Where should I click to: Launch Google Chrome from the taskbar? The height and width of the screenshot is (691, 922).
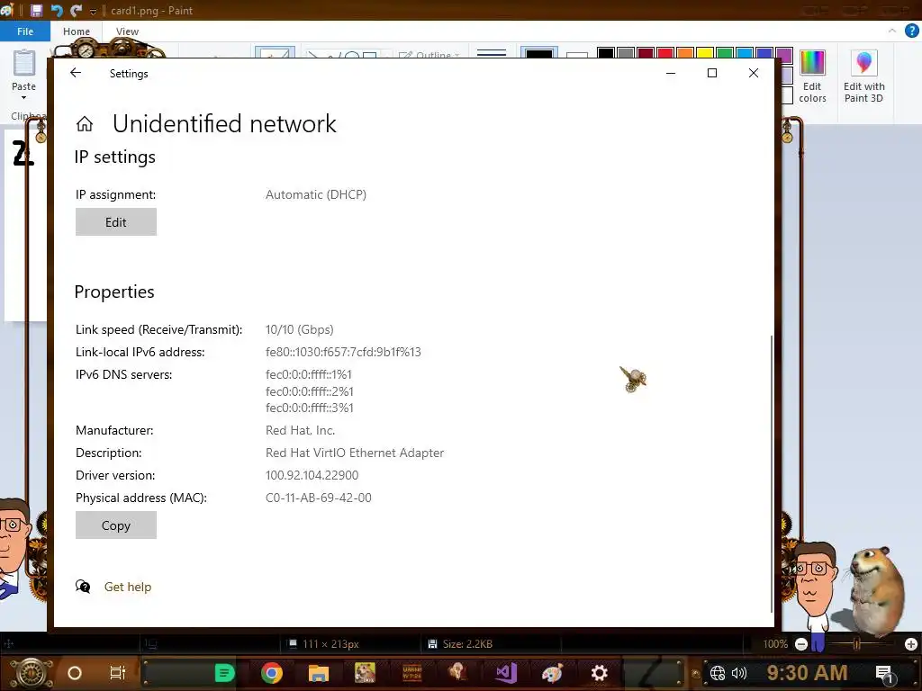272,673
